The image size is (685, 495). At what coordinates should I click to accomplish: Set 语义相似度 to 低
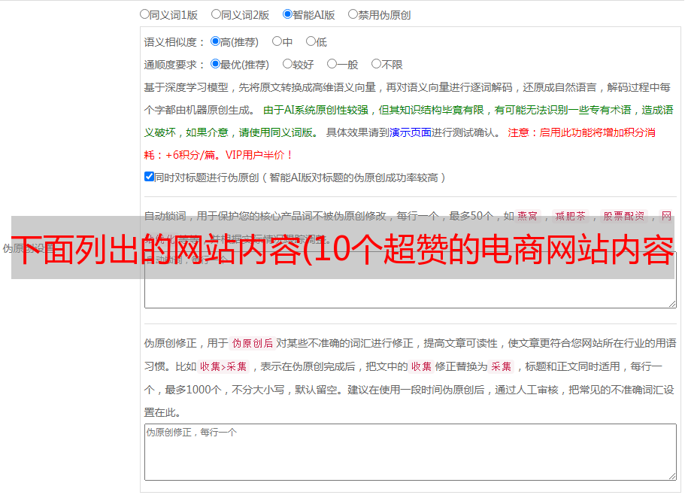pos(310,41)
